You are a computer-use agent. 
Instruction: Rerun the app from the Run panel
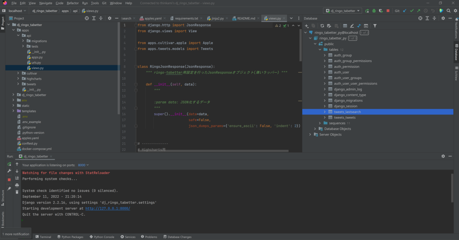tap(9, 164)
